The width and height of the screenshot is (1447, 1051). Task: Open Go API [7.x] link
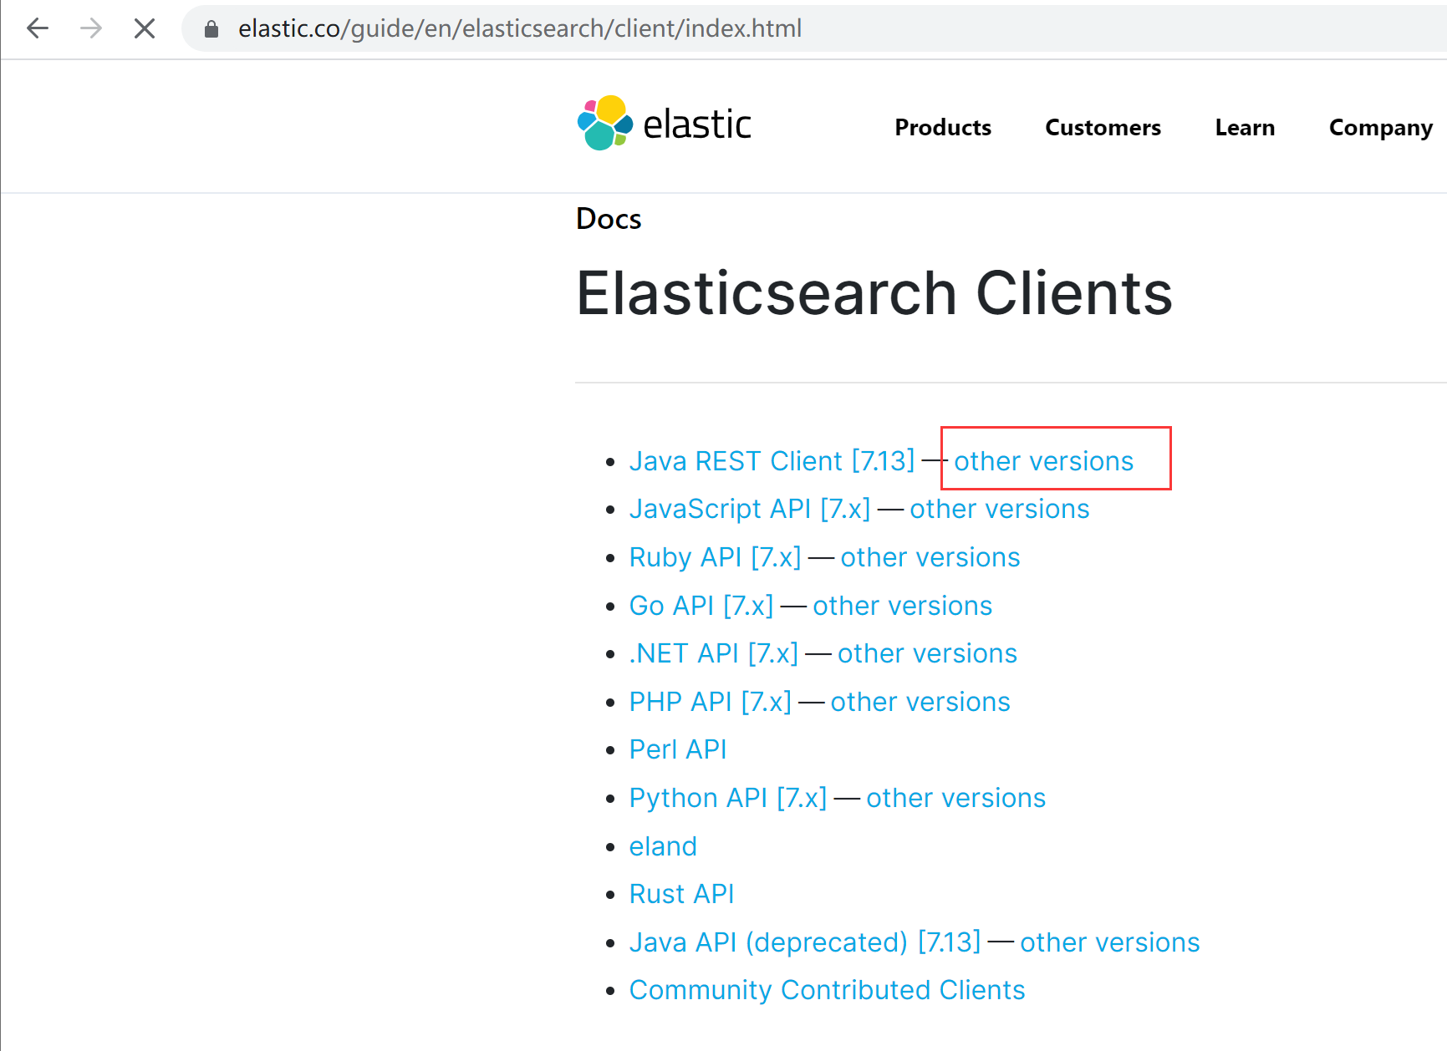tap(701, 606)
